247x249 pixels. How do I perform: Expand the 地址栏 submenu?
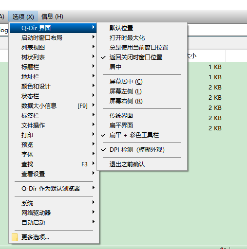53,77
